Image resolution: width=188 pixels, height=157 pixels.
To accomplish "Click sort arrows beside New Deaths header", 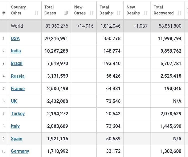I will pos(145,13).
